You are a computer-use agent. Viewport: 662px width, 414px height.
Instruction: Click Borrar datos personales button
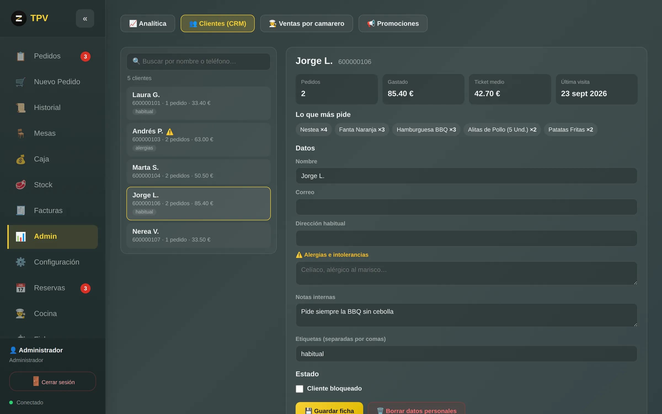[416, 409]
